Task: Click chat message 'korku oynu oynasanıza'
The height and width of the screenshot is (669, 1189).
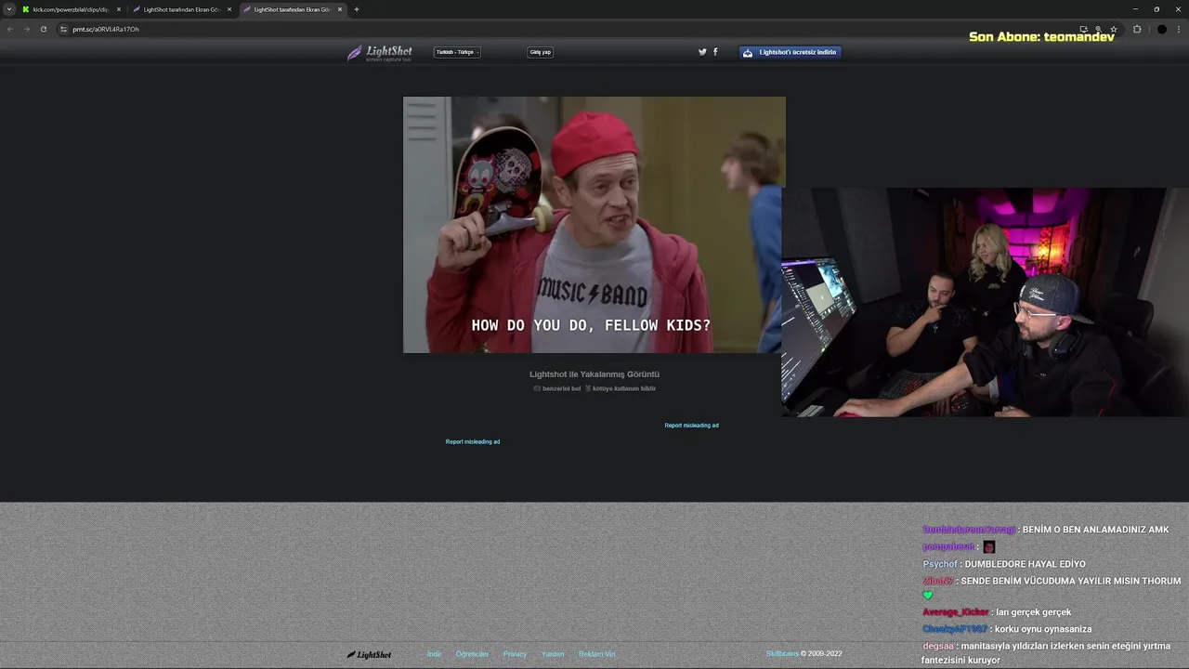Action: point(1043,629)
